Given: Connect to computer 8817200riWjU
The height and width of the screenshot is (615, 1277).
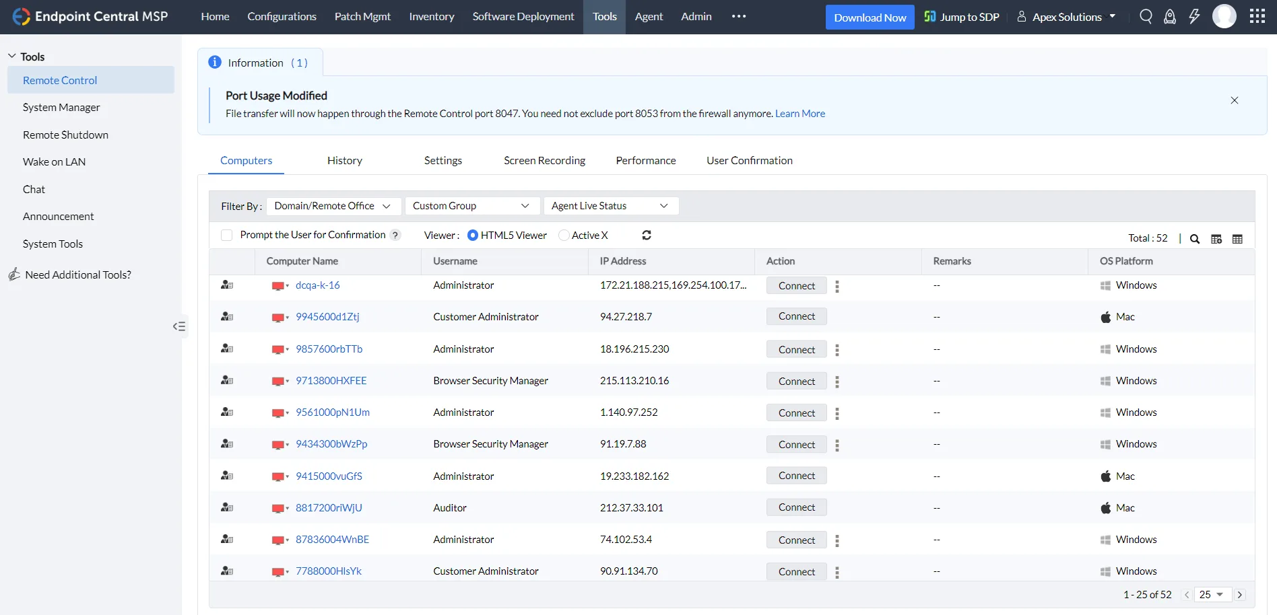Looking at the screenshot, I should [x=797, y=507].
